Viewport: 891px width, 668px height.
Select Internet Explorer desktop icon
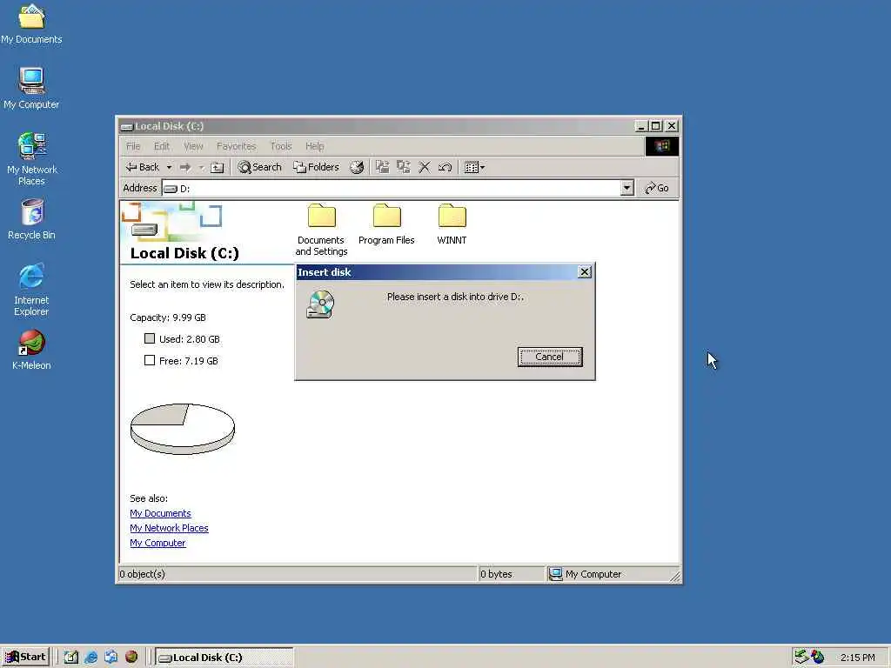31,290
